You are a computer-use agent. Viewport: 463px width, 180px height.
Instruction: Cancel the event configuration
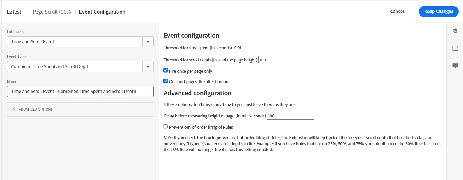pyautogui.click(x=397, y=11)
